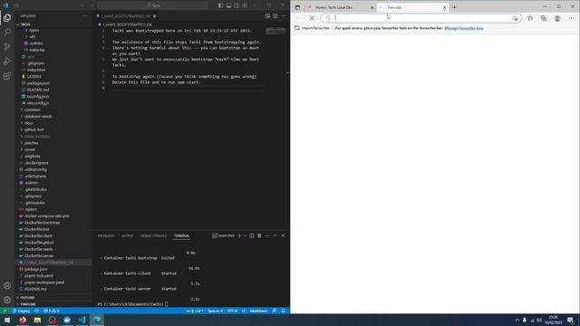Change indentation via Spaces: 4 status item
The image size is (580, 326).
coord(216,311)
